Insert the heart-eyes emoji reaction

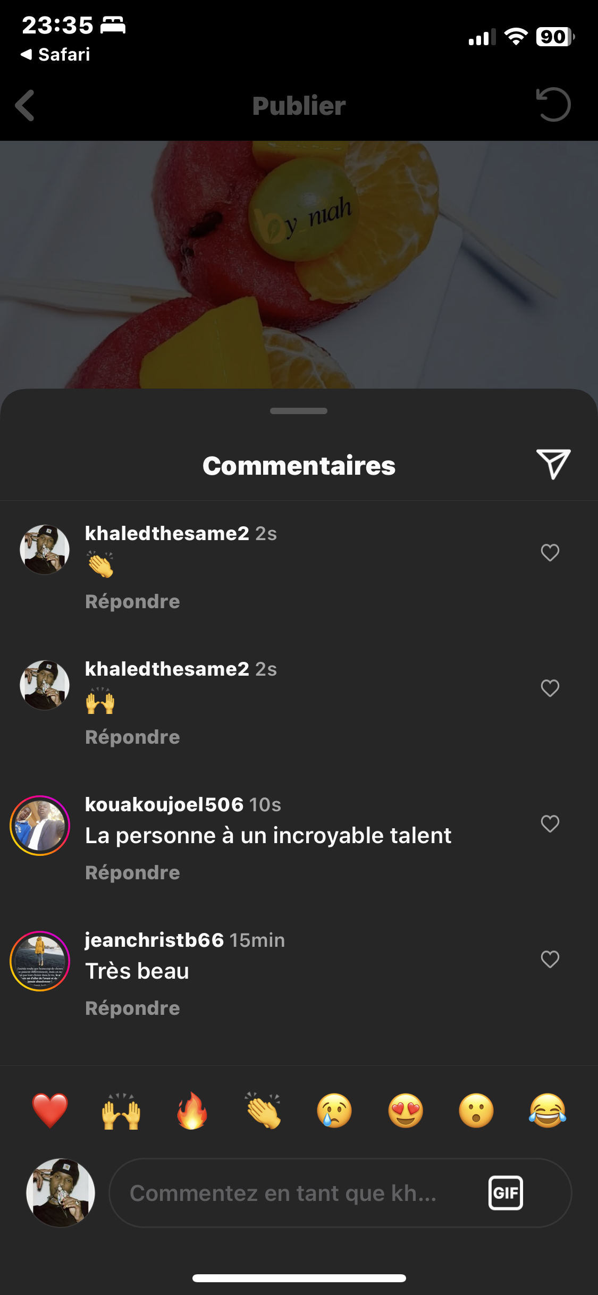pos(406,1111)
